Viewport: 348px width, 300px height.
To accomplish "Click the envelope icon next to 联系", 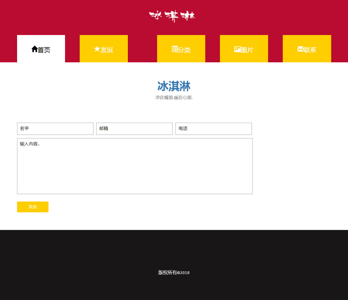I will tap(300, 49).
